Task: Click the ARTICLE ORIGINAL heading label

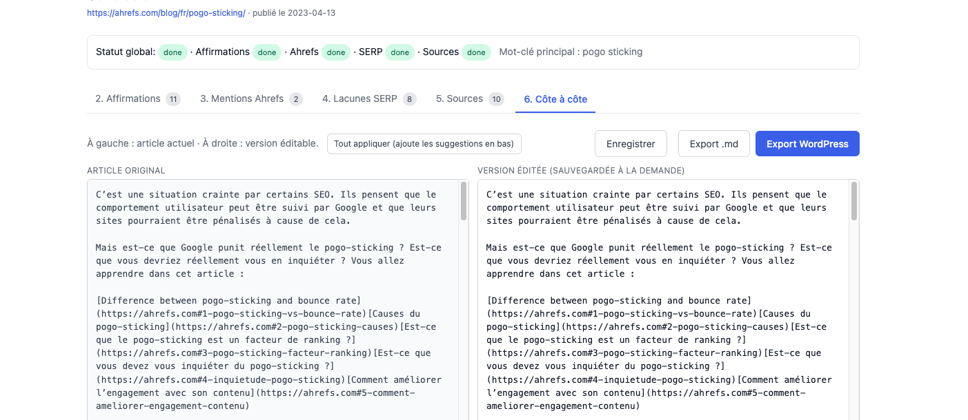Action: [126, 171]
